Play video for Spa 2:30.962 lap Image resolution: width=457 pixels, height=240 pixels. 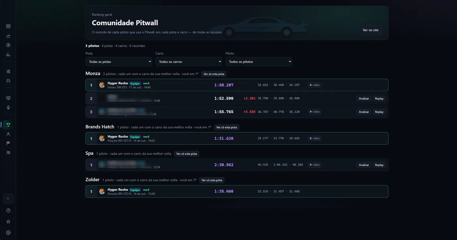tap(314, 165)
